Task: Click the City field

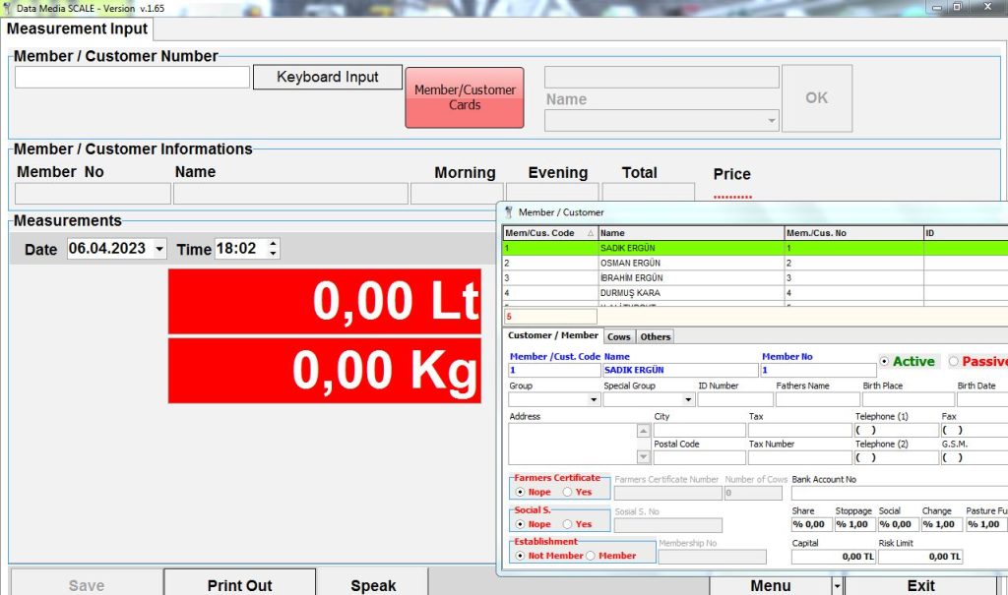Action: pos(700,431)
